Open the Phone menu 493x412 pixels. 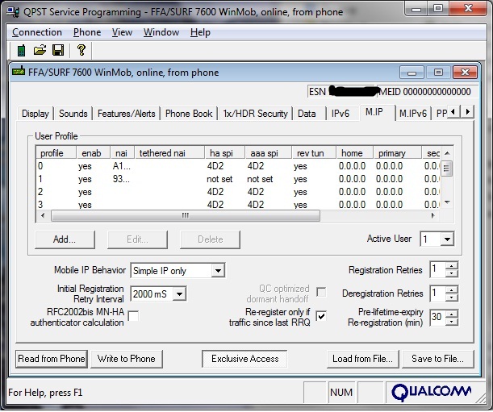87,32
